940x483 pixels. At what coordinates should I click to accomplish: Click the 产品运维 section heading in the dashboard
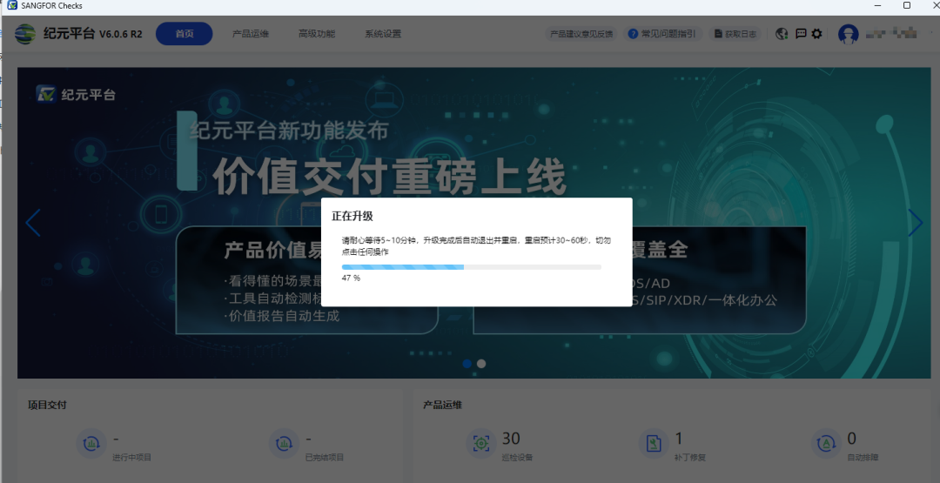click(442, 405)
